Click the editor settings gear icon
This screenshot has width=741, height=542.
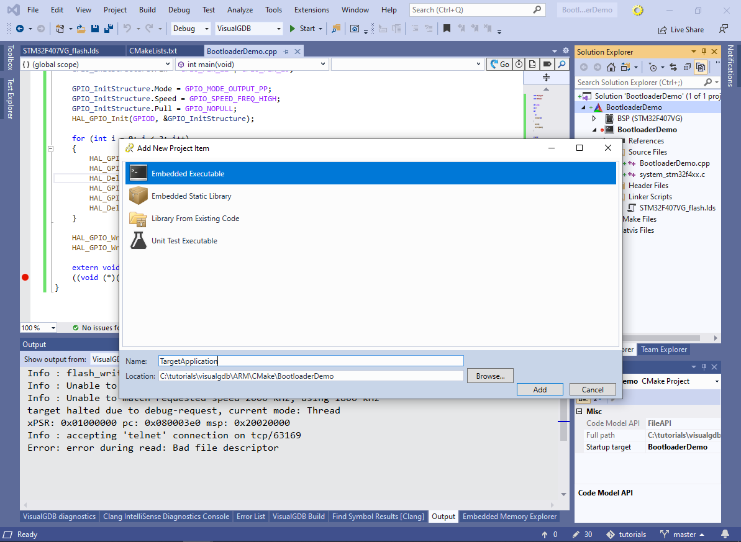click(x=566, y=51)
